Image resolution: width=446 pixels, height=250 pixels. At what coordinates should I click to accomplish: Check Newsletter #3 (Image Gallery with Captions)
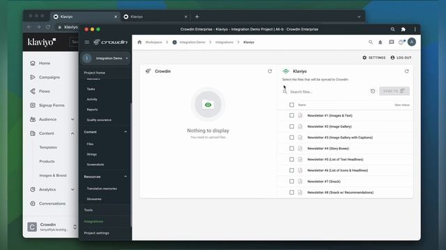(x=291, y=137)
